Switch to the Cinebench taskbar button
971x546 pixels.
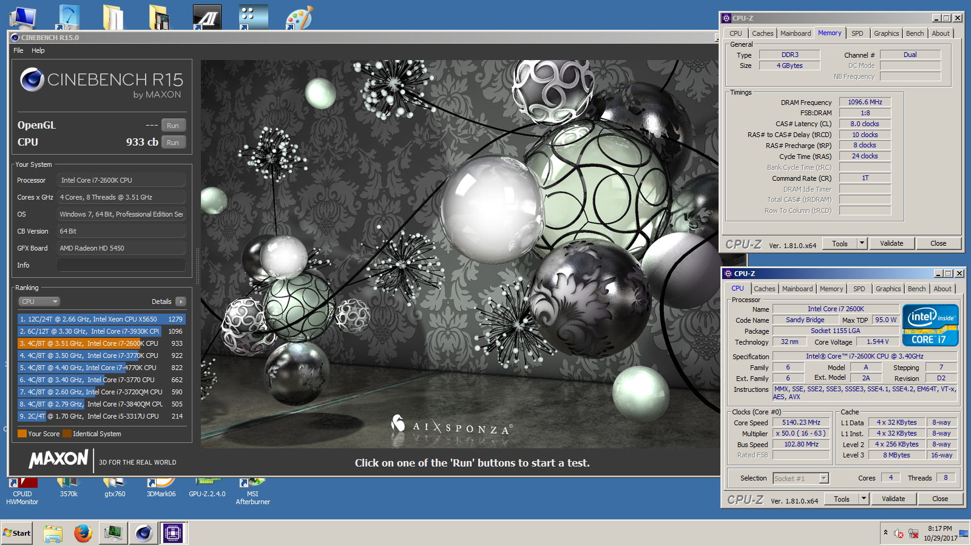143,533
